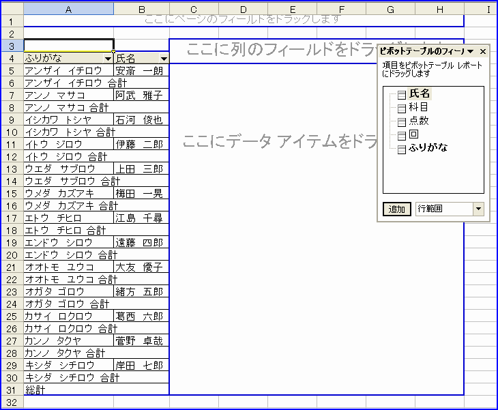Open the 行範囲 area combo box

450,209
